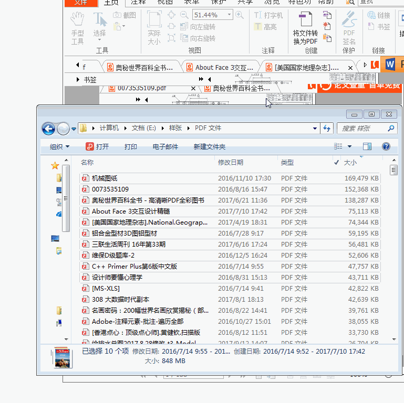Select 三联生活周刊 16年第33期 file
The width and height of the screenshot is (404, 403).
click(x=230, y=244)
